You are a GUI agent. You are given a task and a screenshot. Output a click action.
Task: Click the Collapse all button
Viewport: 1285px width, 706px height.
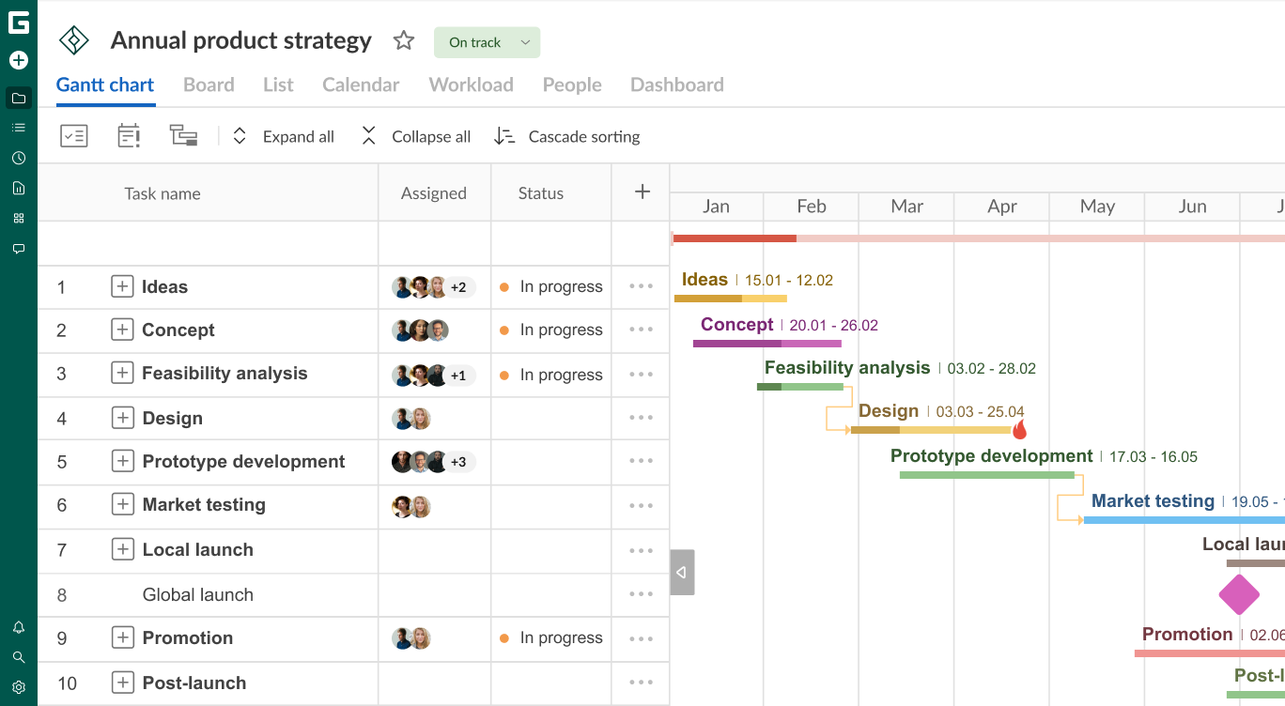coord(415,136)
